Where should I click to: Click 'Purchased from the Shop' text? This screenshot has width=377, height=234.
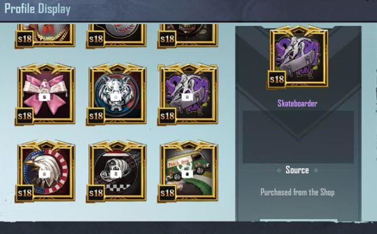(297, 192)
